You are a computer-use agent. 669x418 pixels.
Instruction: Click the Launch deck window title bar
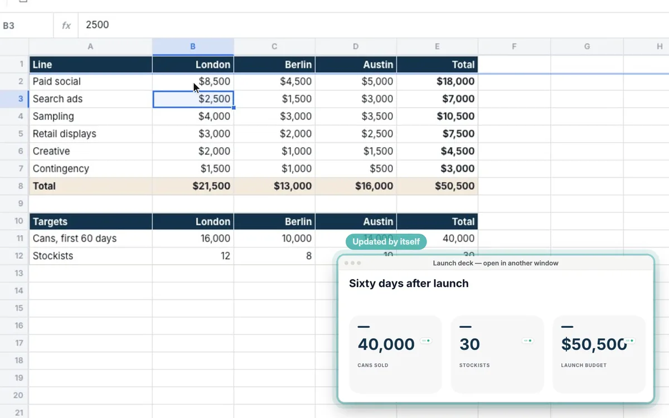496,263
